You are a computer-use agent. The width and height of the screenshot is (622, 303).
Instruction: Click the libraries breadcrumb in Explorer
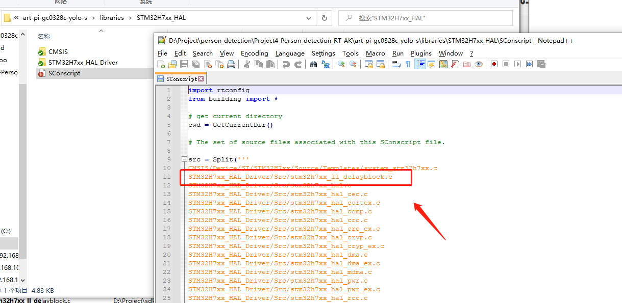(x=112, y=18)
